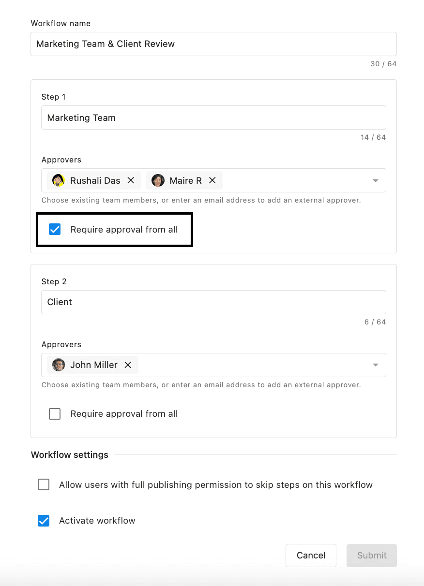The height and width of the screenshot is (586, 424).
Task: Open Step 1 approvers dropdown arrow
Action: tap(375, 181)
